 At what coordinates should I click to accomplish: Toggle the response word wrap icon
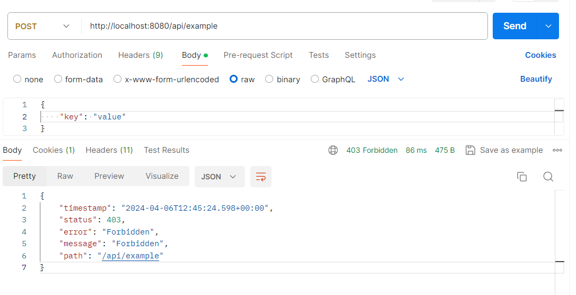coord(261,177)
